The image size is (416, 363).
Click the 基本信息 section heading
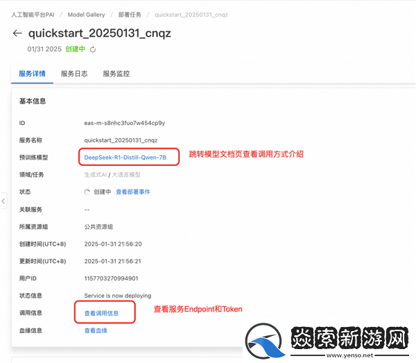pyautogui.click(x=33, y=101)
